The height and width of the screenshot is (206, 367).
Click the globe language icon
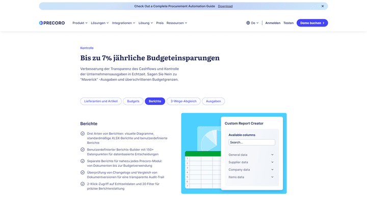248,23
